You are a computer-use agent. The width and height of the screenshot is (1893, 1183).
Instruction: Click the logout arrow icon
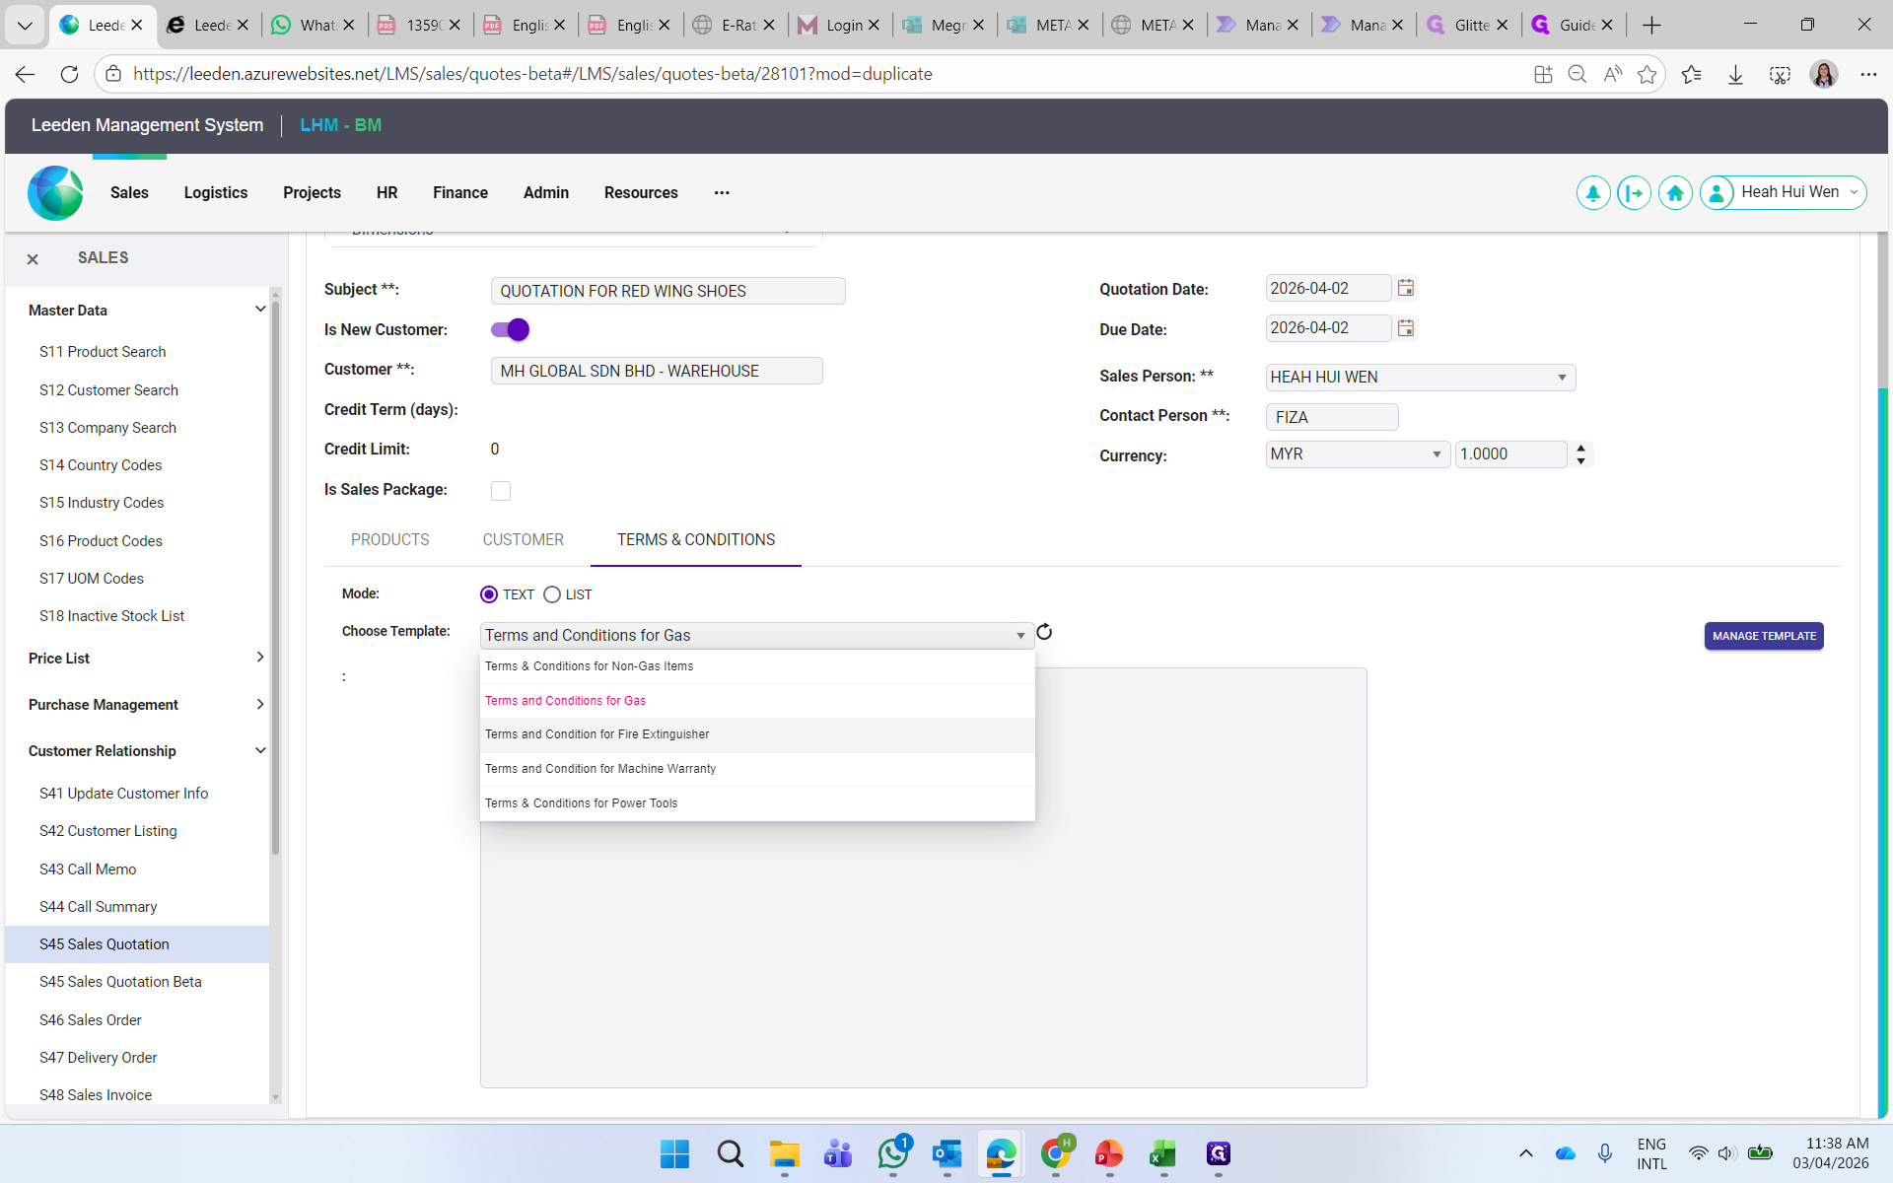point(1634,193)
